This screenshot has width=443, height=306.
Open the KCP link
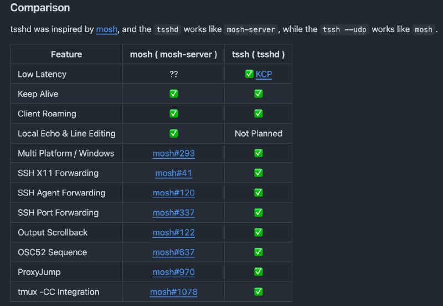coord(264,74)
